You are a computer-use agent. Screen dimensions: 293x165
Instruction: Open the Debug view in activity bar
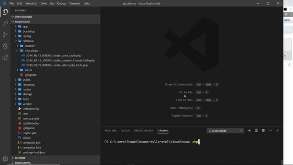click(5, 46)
